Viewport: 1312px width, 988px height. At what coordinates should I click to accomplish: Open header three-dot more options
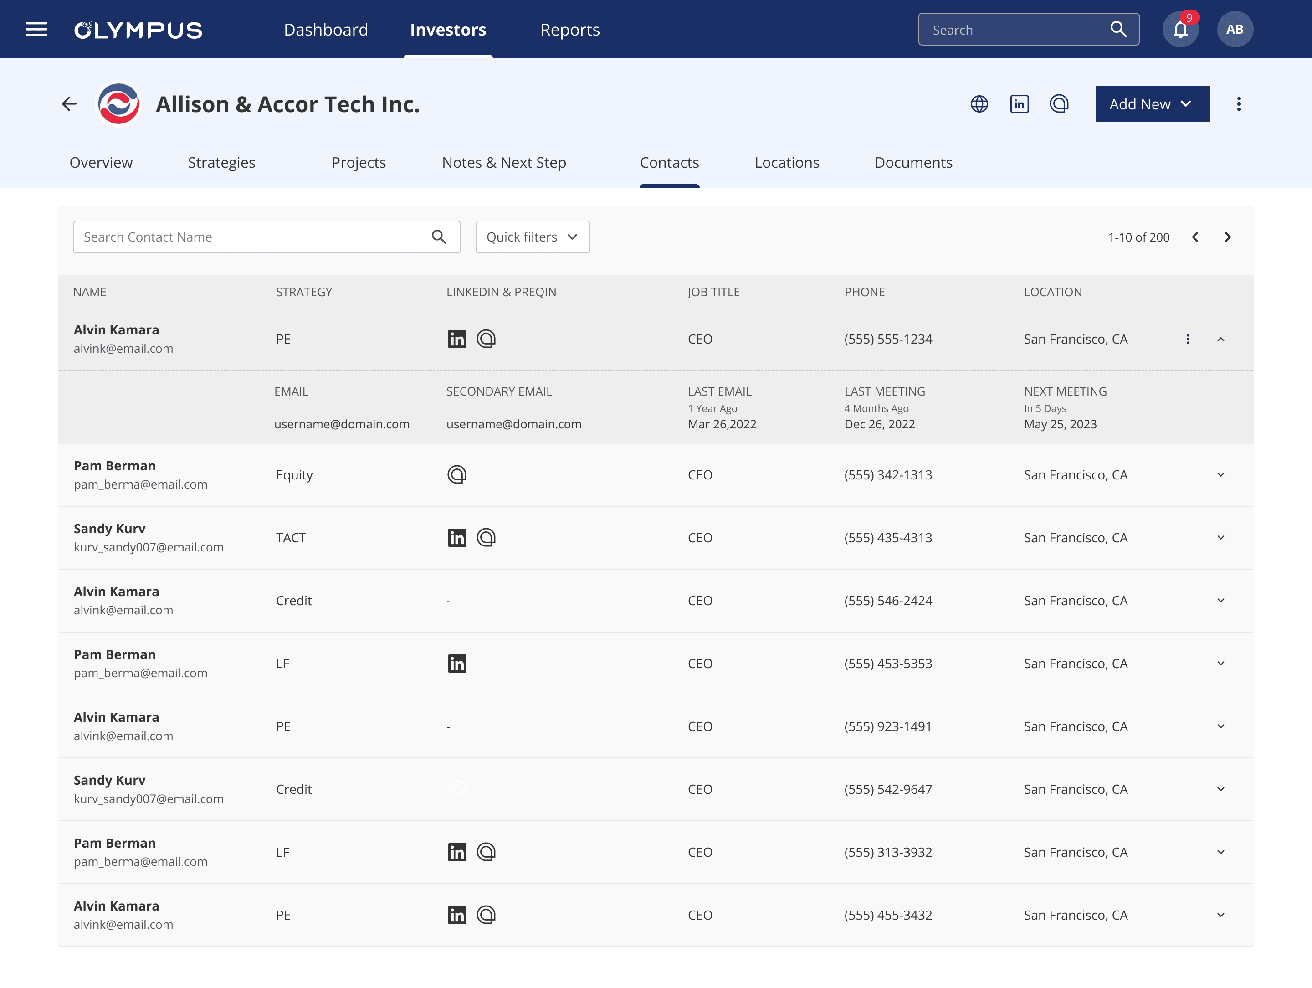[1239, 104]
